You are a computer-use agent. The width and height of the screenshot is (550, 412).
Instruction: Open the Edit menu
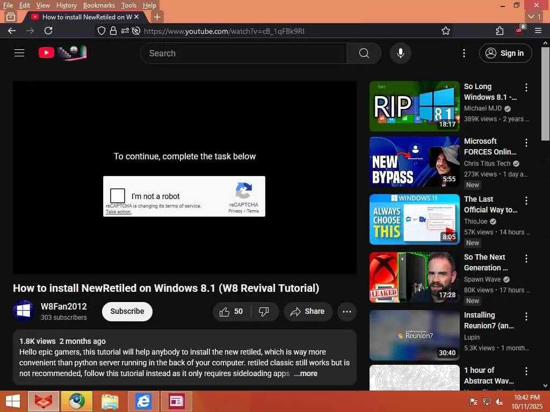pyautogui.click(x=25, y=5)
